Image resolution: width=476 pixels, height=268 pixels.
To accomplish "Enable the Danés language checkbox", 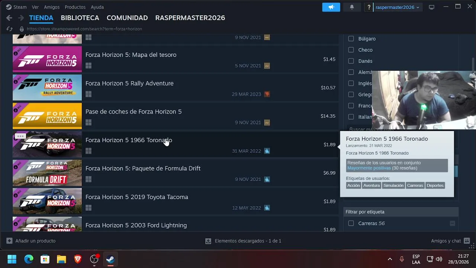I will pos(351,61).
